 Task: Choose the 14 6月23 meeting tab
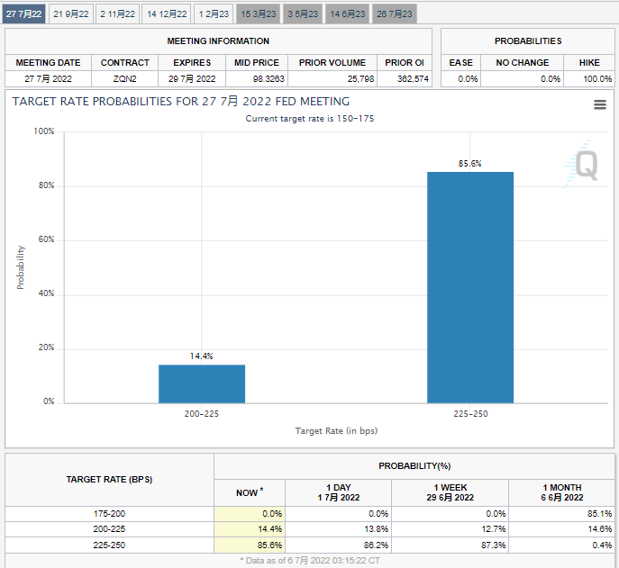pos(348,14)
